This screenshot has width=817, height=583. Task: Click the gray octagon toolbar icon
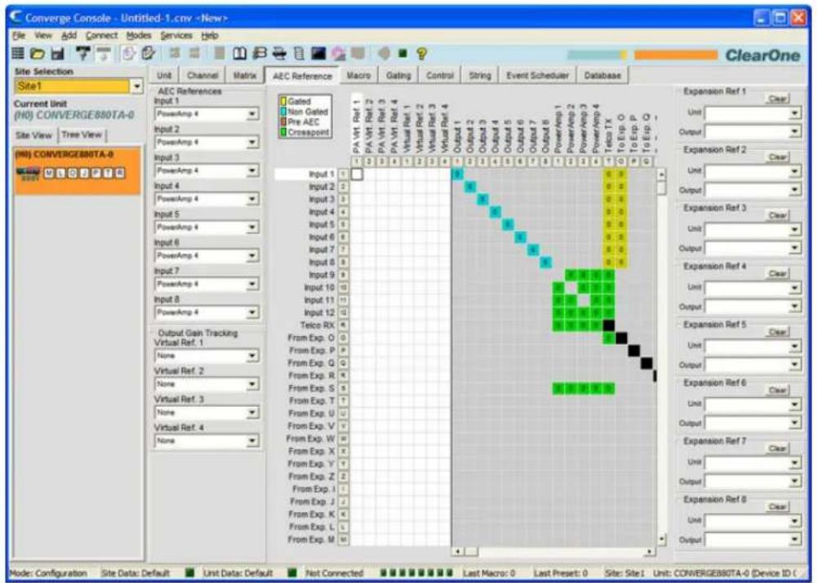[384, 53]
